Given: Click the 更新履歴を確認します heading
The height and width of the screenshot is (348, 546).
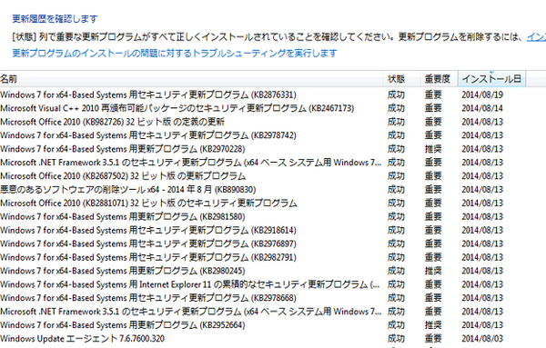Looking at the screenshot, I should click(x=55, y=19).
